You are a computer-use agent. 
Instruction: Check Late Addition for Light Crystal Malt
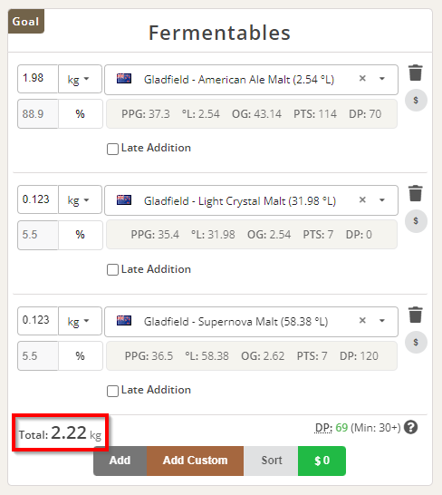click(x=112, y=270)
